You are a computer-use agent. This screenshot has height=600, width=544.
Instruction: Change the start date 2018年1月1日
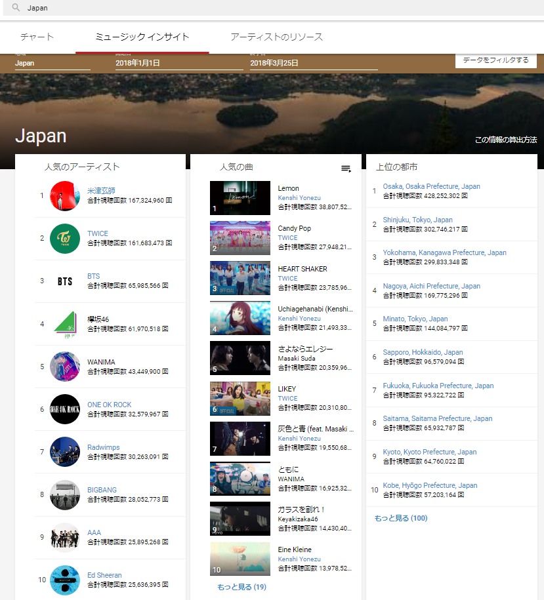click(179, 63)
